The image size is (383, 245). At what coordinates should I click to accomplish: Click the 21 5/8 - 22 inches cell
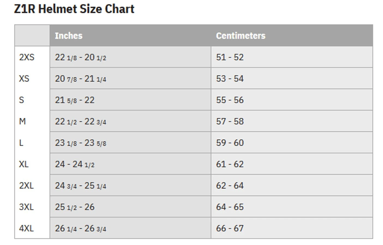pyautogui.click(x=75, y=100)
